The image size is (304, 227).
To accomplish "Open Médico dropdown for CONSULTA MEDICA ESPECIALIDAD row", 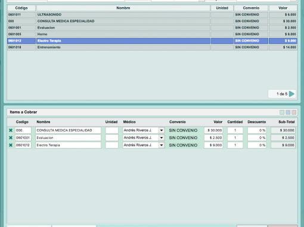I will point(162,130).
